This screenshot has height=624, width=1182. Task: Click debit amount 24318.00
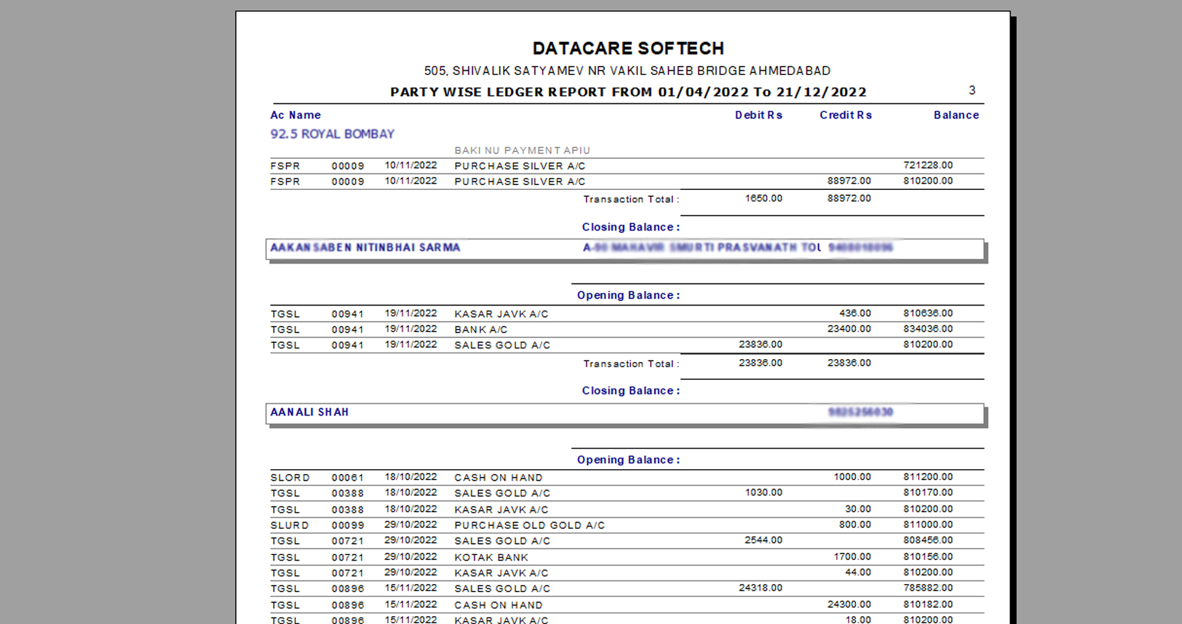coord(760,588)
